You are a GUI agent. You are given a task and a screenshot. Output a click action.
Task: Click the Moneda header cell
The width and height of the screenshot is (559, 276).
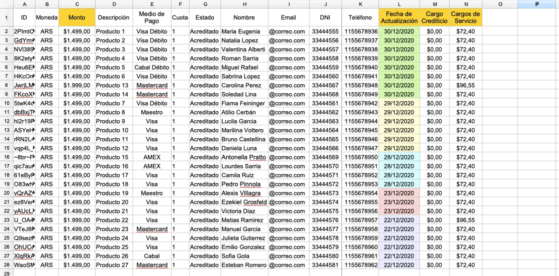[46, 17]
